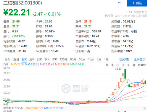Open the three-dot more options menu

pyautogui.click(x=120, y=3)
